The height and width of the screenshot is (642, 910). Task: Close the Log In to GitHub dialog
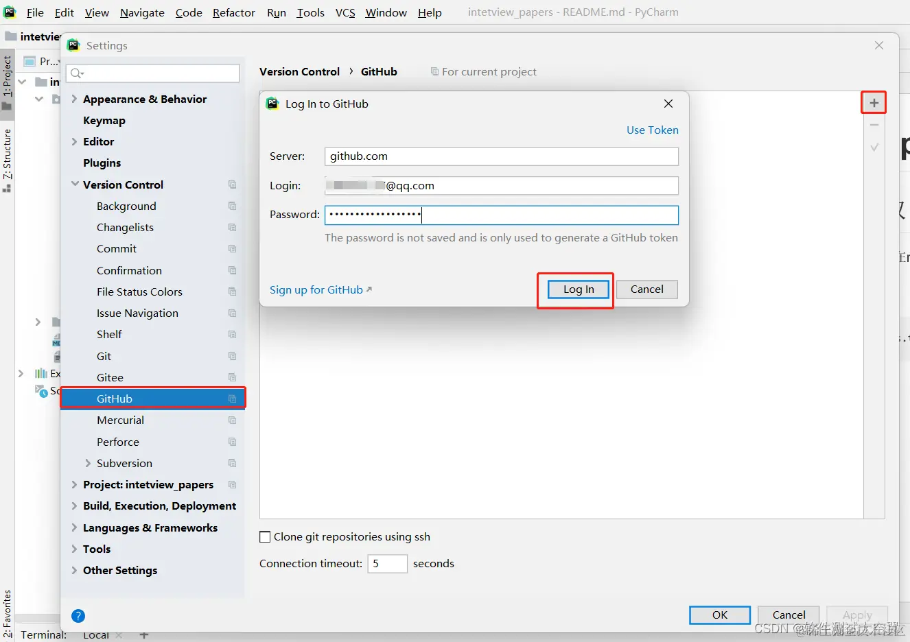[668, 104]
